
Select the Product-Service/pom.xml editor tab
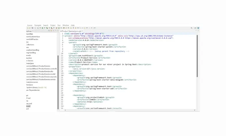coord(71,31)
